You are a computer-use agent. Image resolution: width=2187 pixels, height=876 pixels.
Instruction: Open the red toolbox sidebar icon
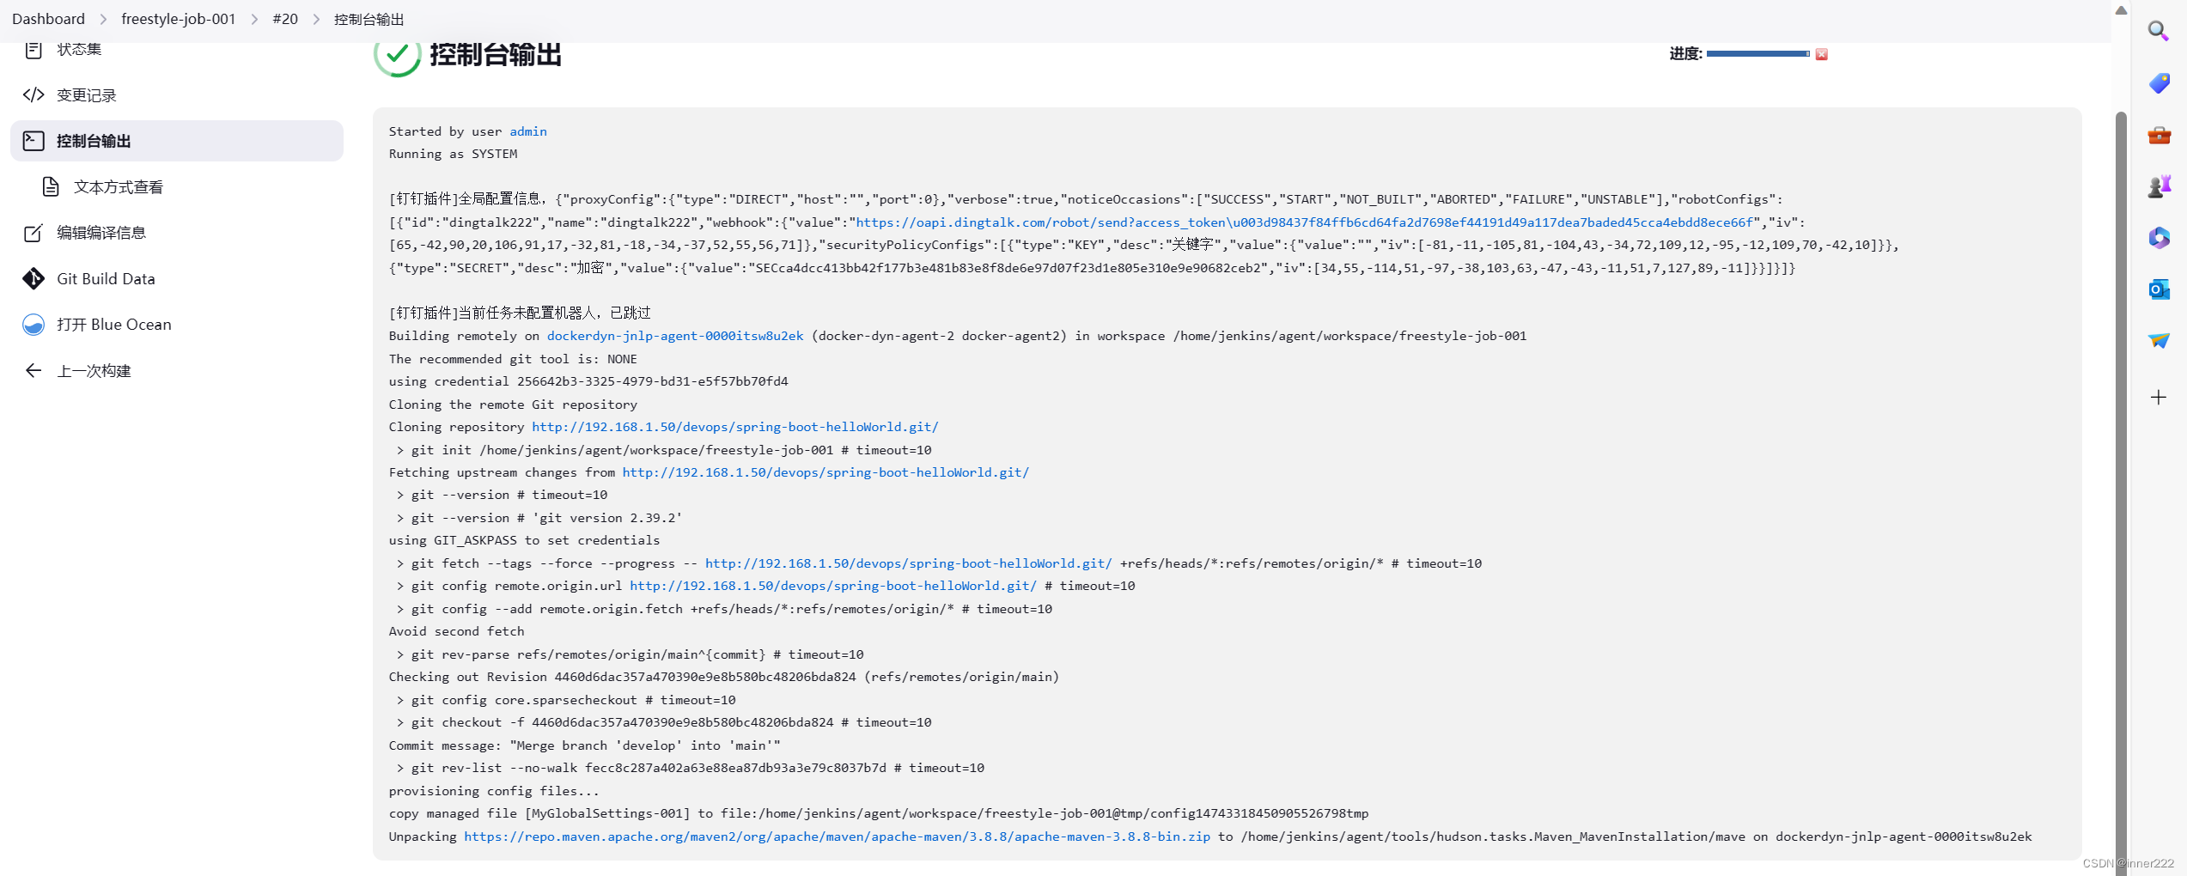pyautogui.click(x=2159, y=135)
